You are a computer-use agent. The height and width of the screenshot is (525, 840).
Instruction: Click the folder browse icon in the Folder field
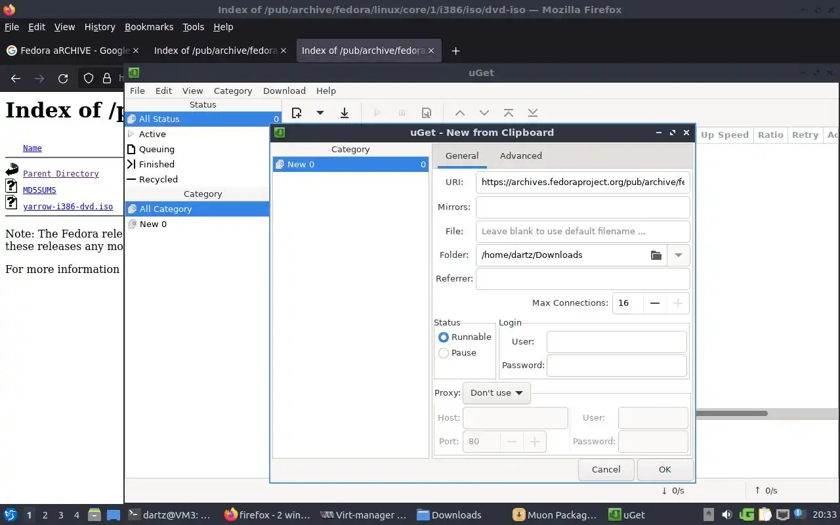point(656,255)
